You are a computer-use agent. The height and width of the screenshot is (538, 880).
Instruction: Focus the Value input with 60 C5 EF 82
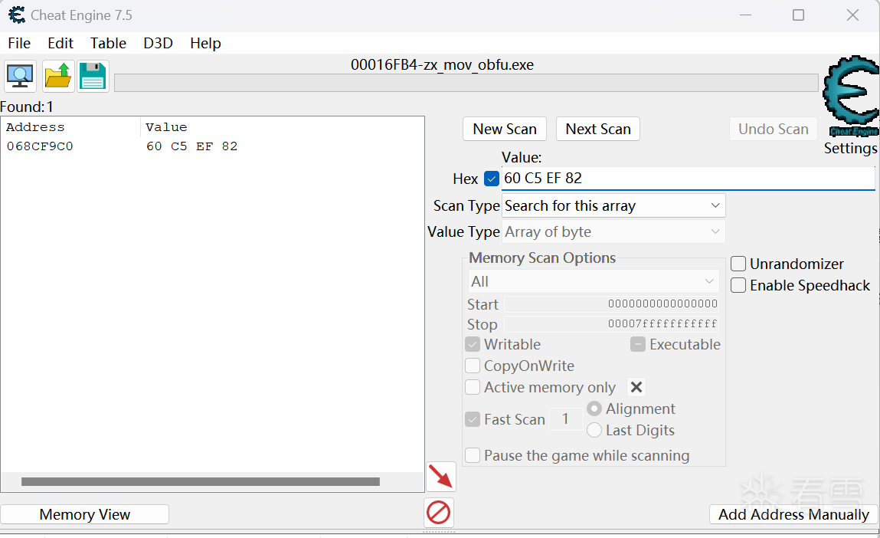(688, 178)
